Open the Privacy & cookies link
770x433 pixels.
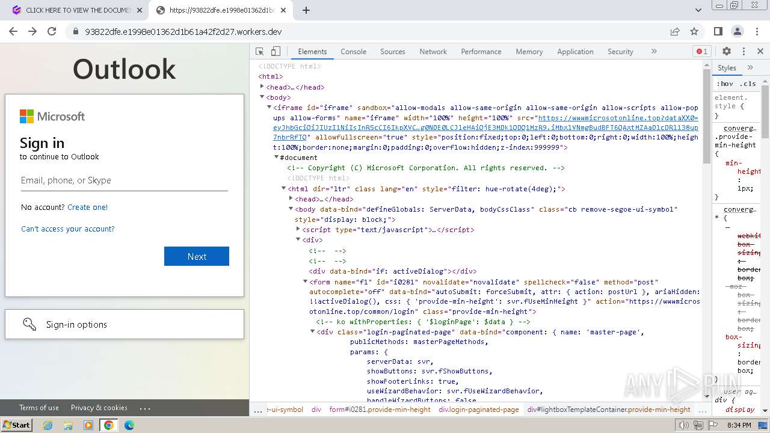[x=99, y=408]
